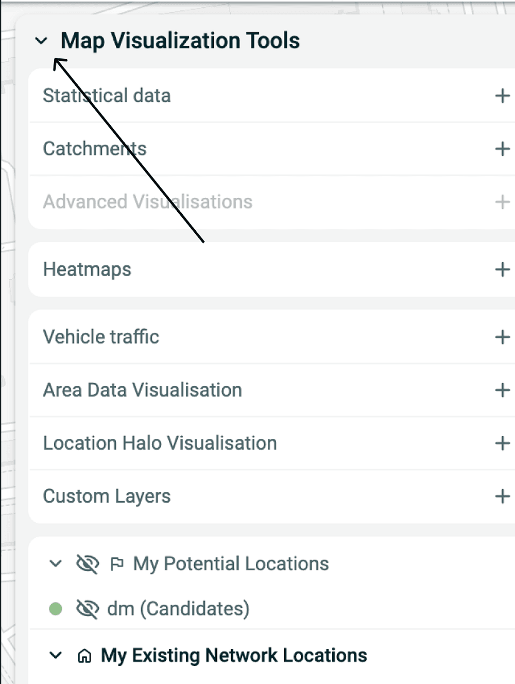Click the Statistical data label
Screen dimensions: 515x684
coord(107,96)
